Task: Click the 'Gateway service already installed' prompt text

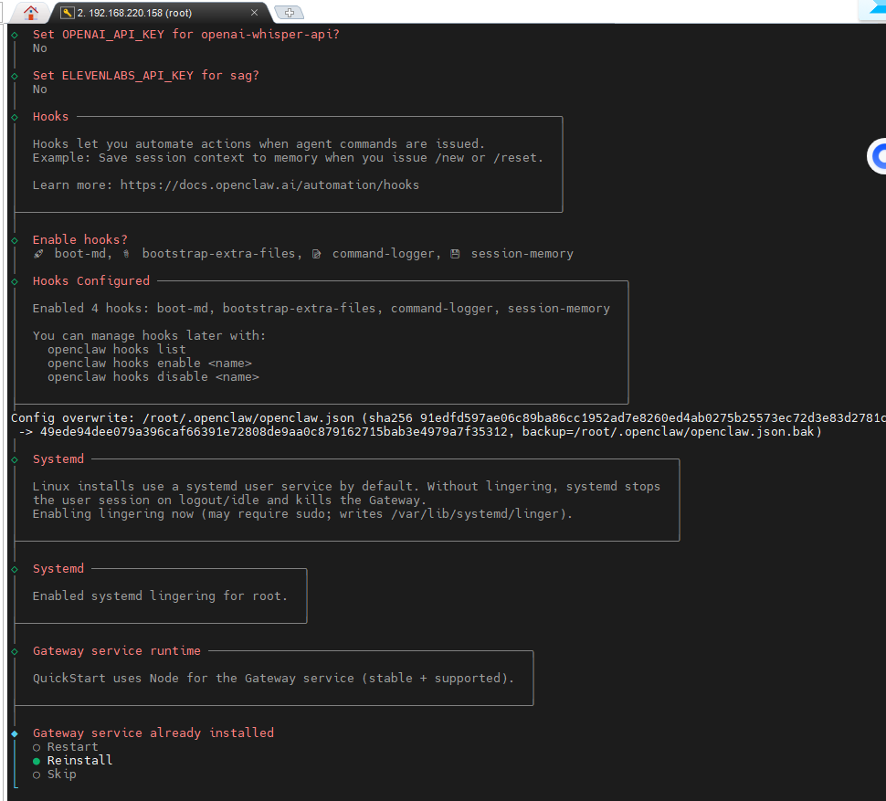Action: click(x=153, y=732)
